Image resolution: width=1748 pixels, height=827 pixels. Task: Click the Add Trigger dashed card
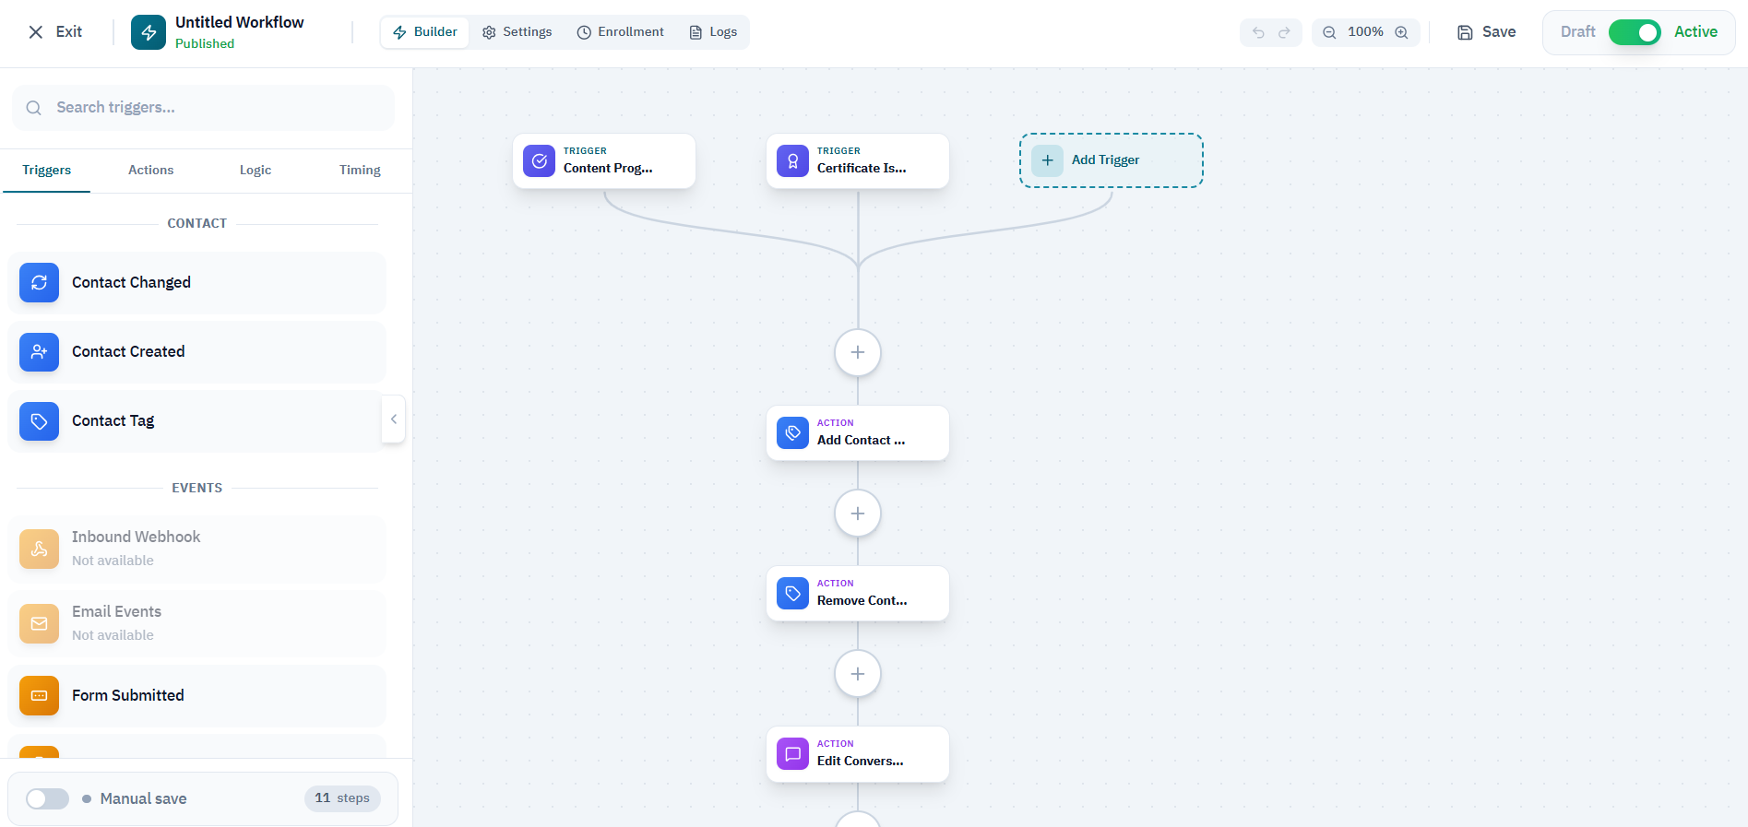tap(1112, 160)
